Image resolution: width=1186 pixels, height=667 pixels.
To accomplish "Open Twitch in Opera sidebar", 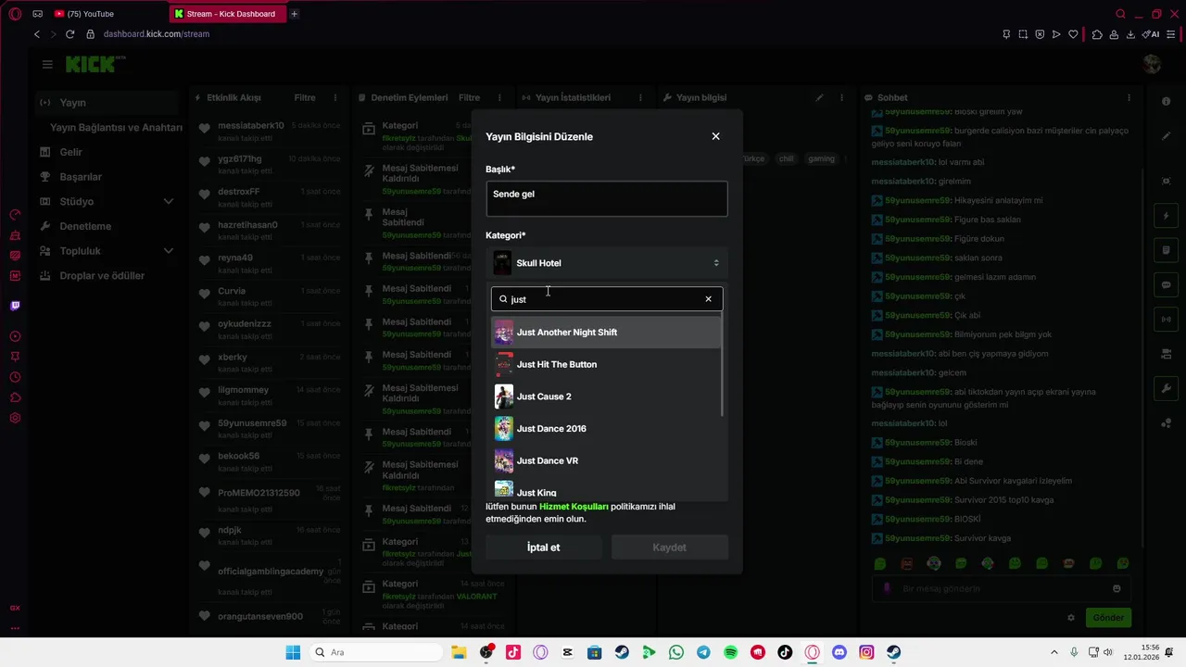I will pos(15,306).
